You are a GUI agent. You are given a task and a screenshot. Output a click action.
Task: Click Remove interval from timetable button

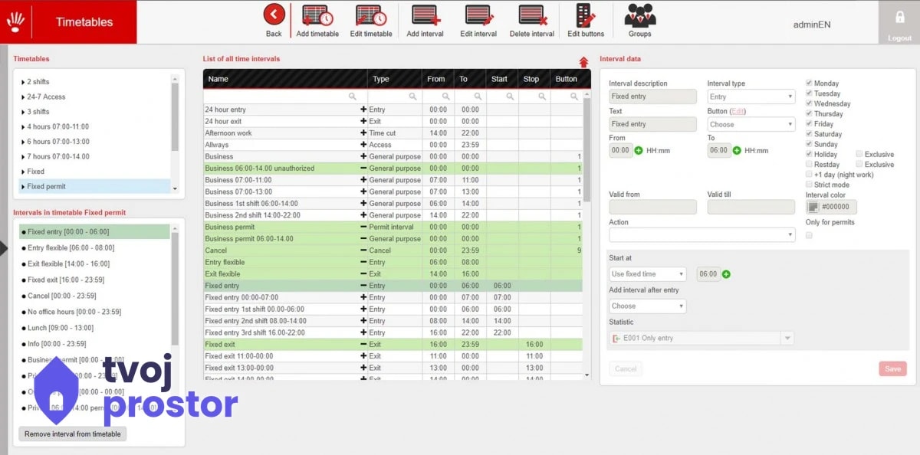click(73, 434)
